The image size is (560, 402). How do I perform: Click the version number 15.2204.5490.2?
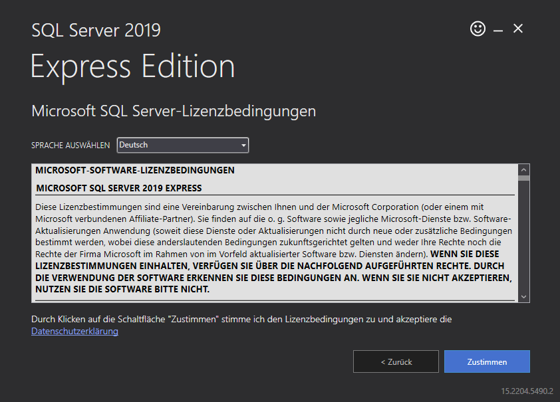point(527,391)
